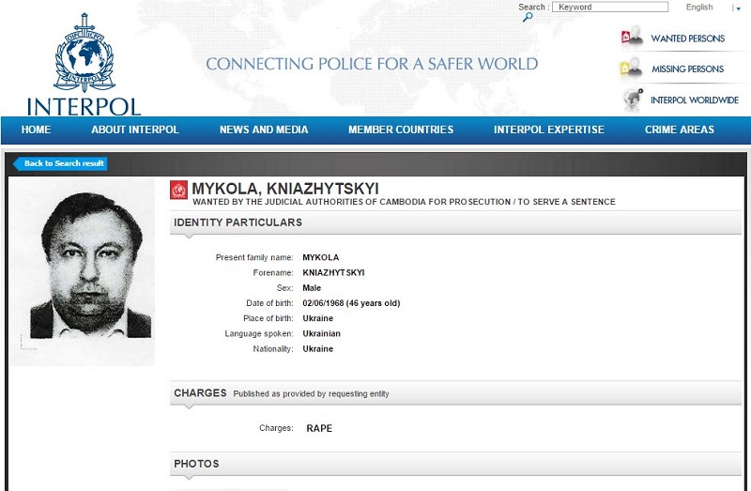Viewport: 751px width, 491px height.
Task: Select the Place of birth value Ukraine
Action: pyautogui.click(x=317, y=318)
